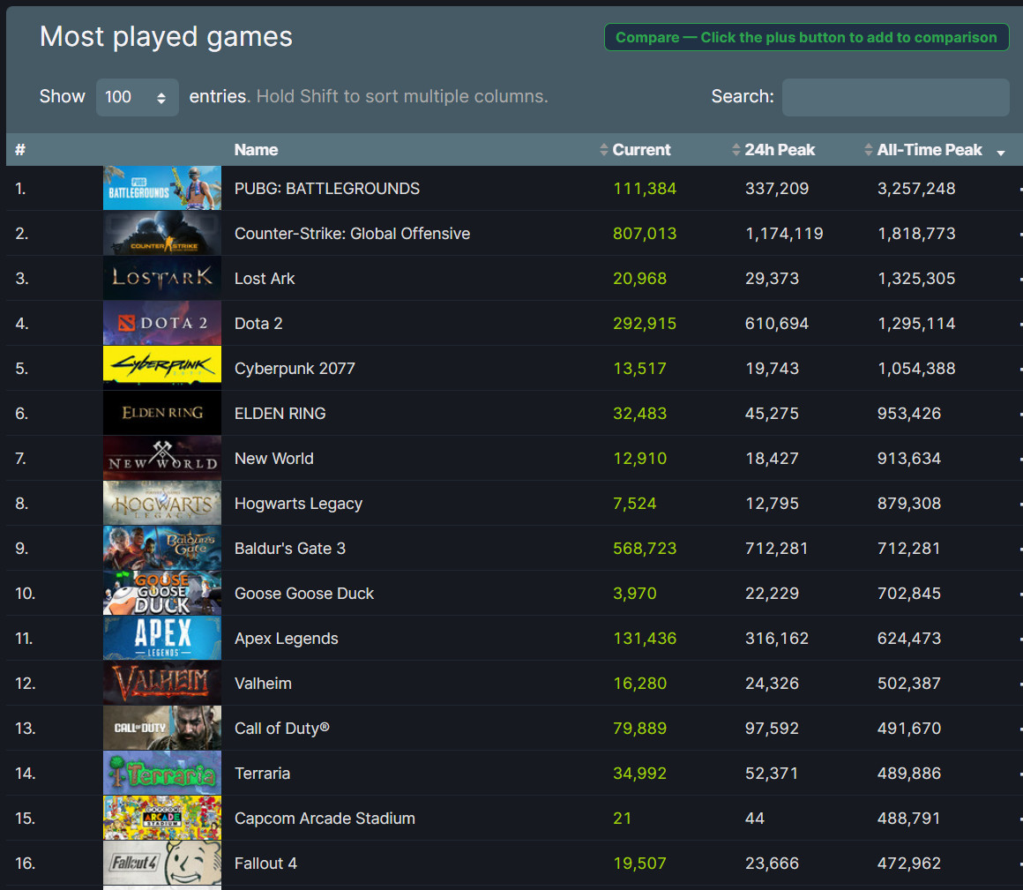Open the entries count dropdown showing 100
Viewport: 1023px width, 890px height.
(137, 97)
